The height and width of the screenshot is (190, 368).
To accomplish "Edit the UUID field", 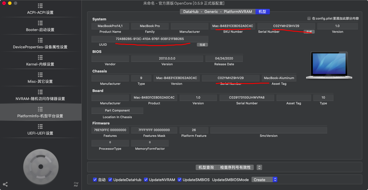I will pos(150,39).
